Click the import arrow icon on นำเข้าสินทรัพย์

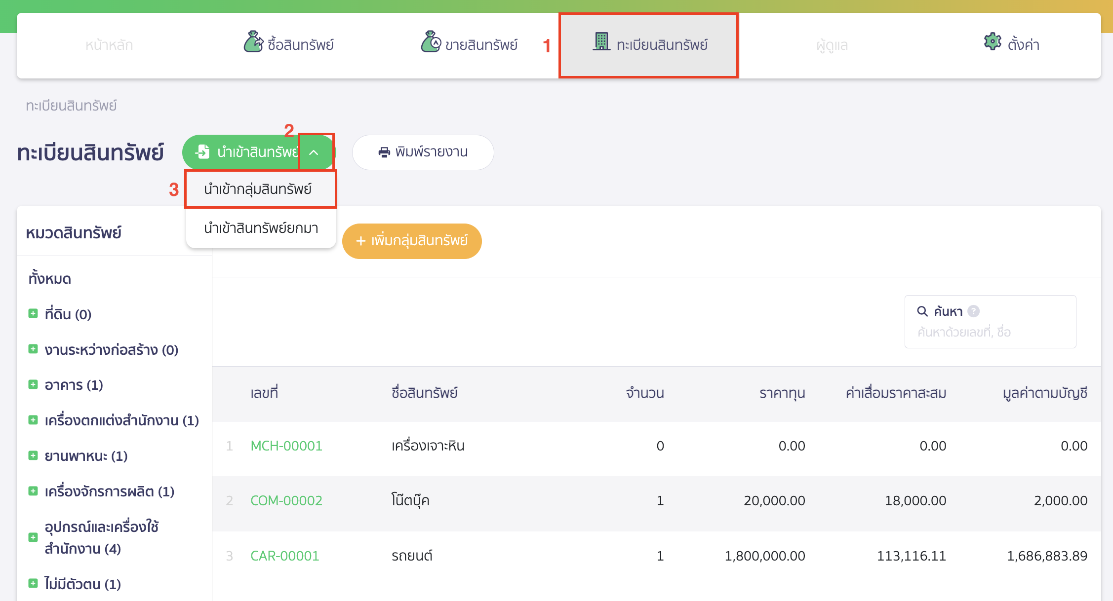click(x=202, y=152)
